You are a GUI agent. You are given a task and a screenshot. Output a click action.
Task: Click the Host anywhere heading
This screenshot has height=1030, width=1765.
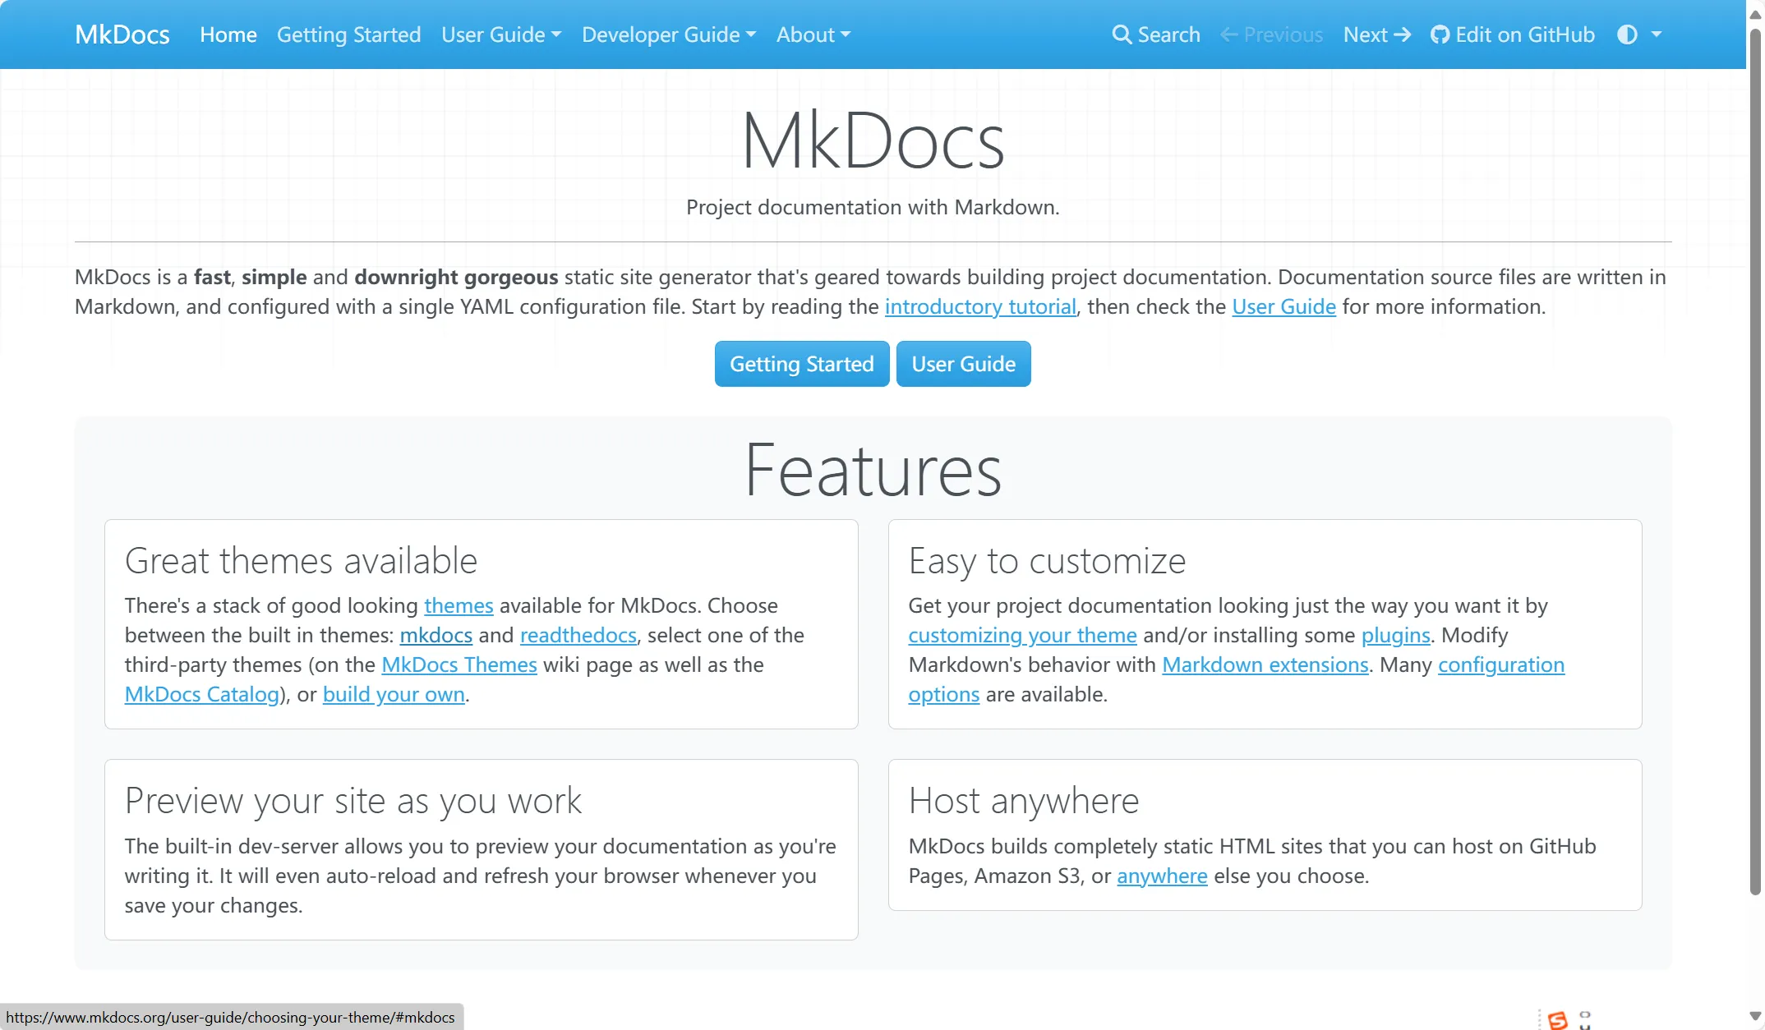pos(1024,801)
